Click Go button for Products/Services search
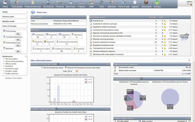The image size is (195, 122). (18, 45)
